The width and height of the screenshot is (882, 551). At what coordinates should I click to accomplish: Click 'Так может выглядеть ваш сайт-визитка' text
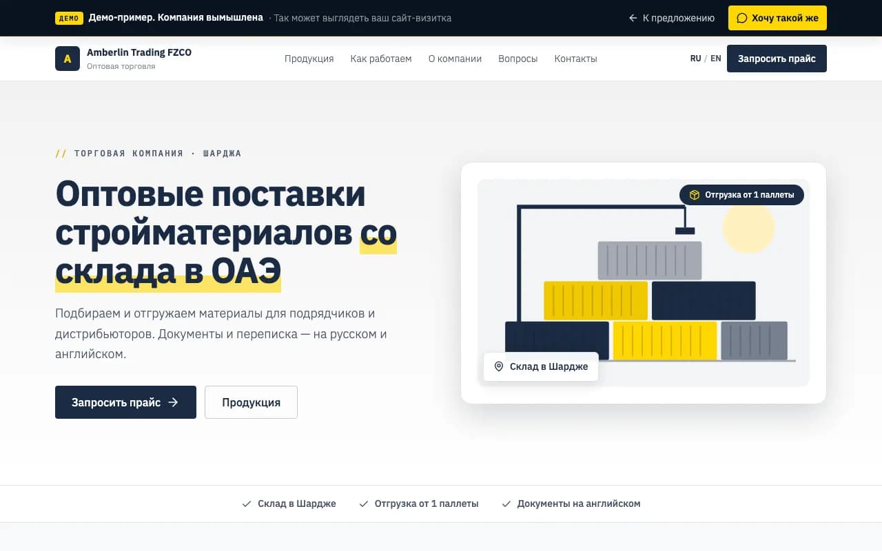(x=362, y=18)
